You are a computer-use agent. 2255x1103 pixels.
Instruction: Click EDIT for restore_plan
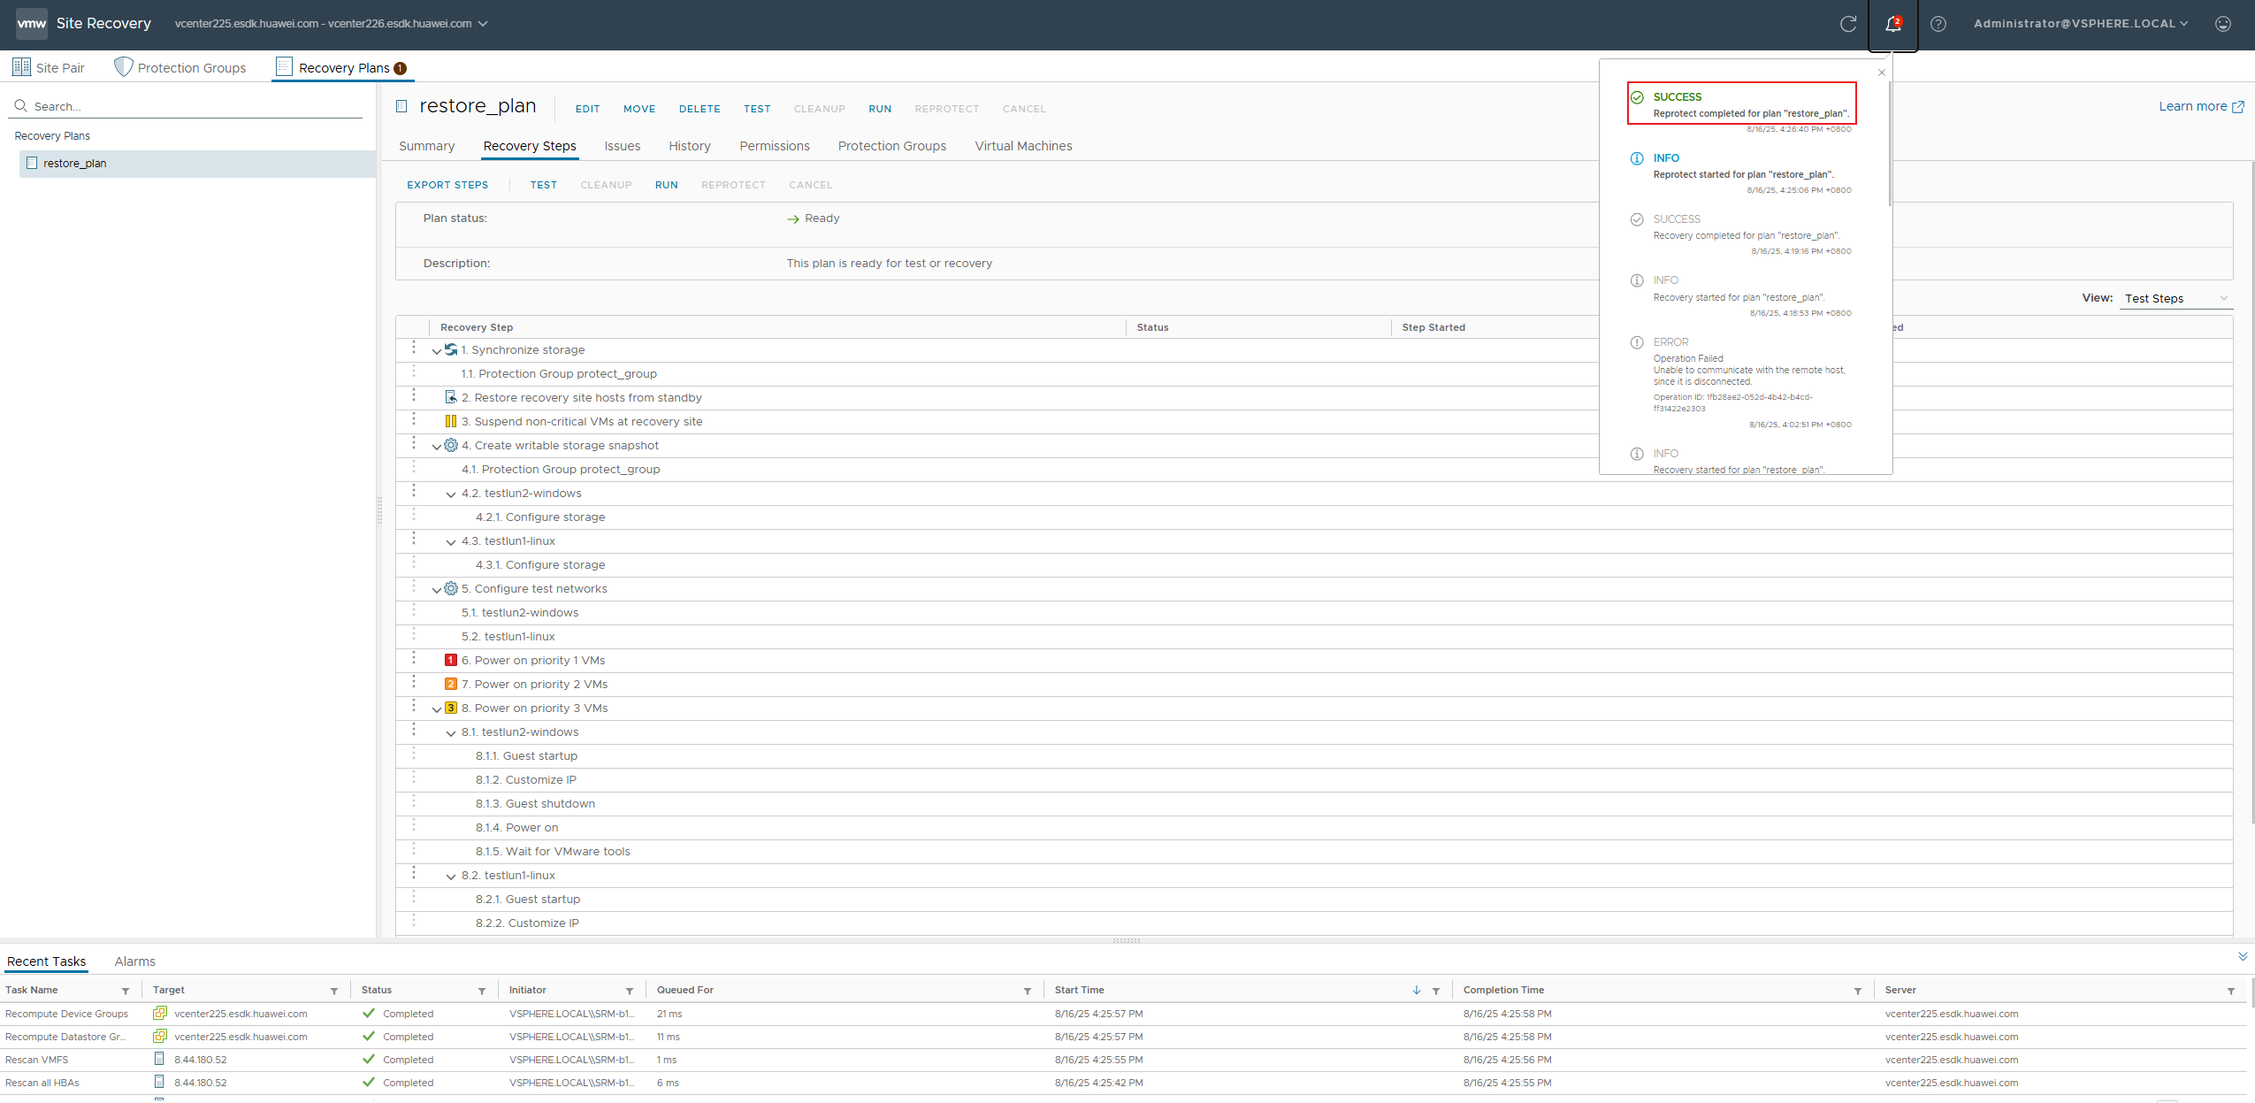[588, 109]
